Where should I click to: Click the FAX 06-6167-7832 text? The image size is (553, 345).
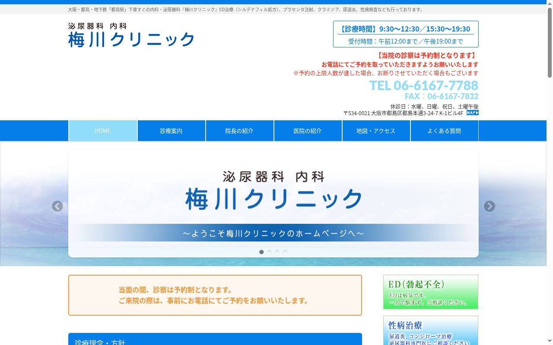(x=442, y=96)
